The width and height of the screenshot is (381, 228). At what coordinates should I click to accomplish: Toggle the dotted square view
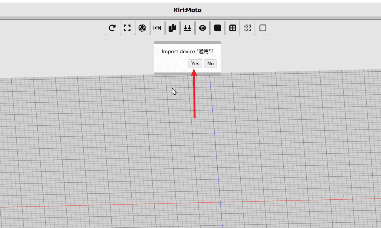248,28
